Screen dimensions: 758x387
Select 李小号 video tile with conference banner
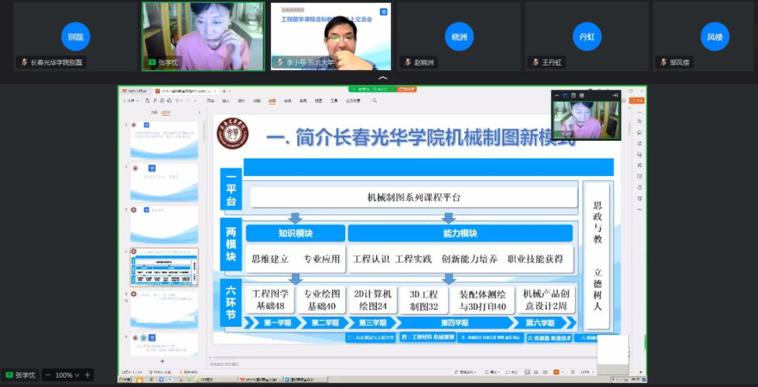(x=331, y=36)
